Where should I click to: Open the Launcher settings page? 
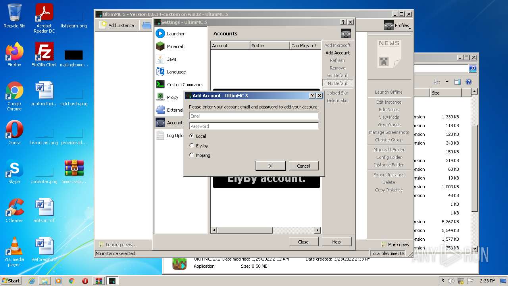176,34
